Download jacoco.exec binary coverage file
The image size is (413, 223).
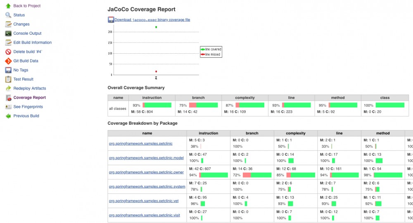click(x=152, y=20)
